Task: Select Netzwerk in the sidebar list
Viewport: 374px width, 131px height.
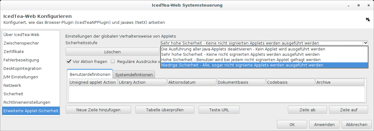Action: (x=13, y=85)
